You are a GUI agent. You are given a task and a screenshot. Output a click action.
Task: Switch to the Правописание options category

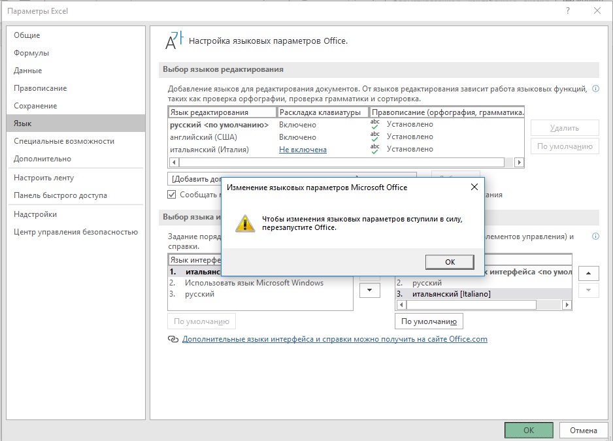point(41,88)
